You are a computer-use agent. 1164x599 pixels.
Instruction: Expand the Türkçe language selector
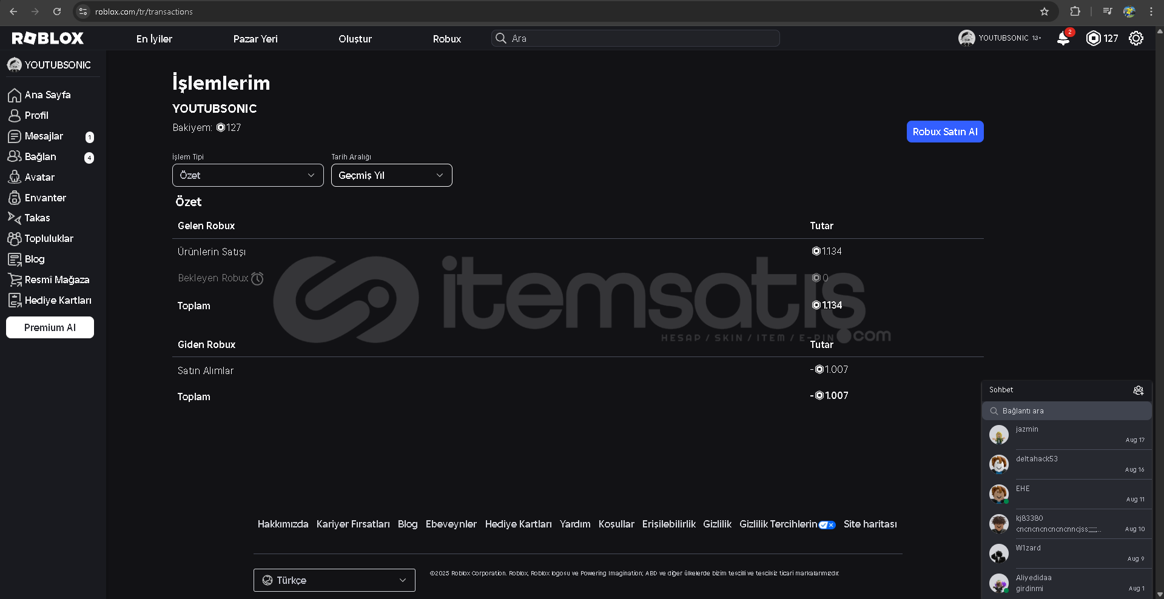click(x=334, y=580)
